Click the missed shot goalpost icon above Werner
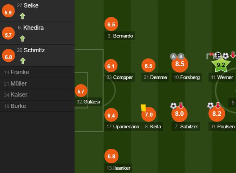 (210, 55)
